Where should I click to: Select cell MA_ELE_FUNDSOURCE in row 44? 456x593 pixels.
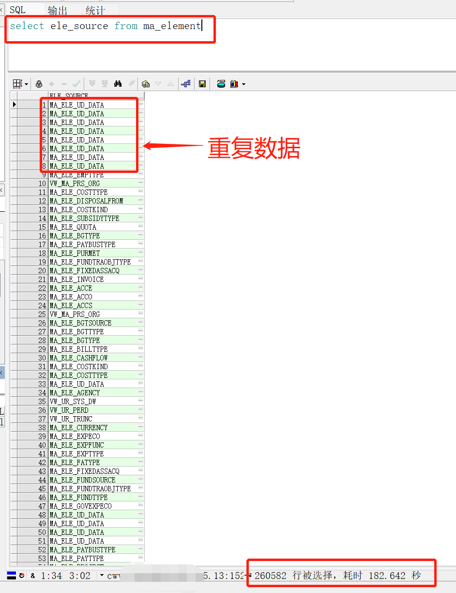[93, 480]
